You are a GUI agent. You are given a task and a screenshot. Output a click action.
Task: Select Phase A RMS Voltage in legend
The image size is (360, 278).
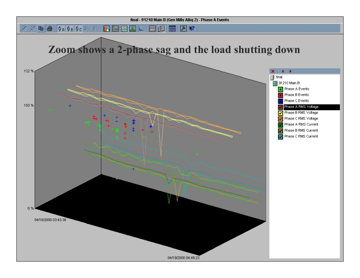coord(301,107)
